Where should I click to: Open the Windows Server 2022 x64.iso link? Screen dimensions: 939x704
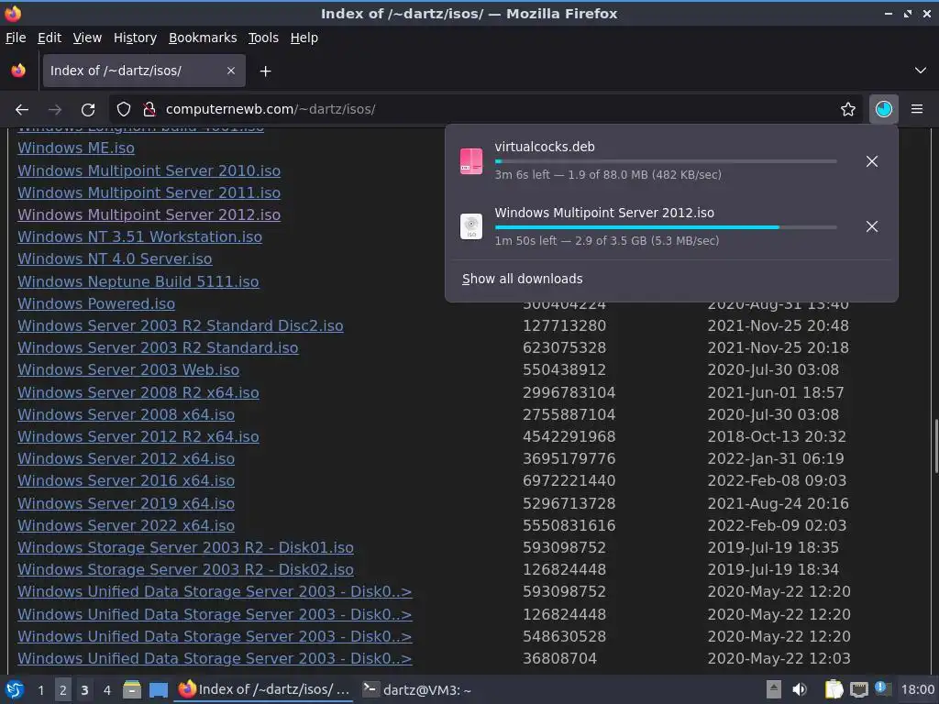tap(126, 525)
